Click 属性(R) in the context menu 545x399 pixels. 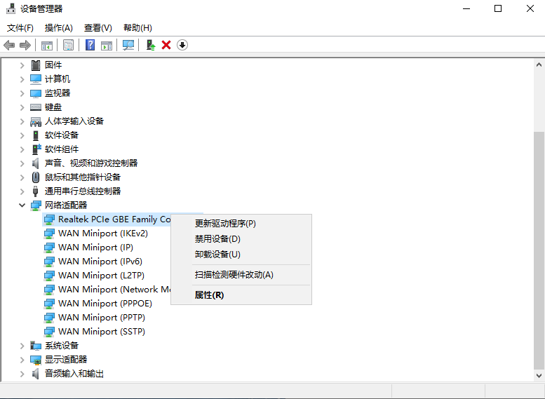click(x=209, y=295)
